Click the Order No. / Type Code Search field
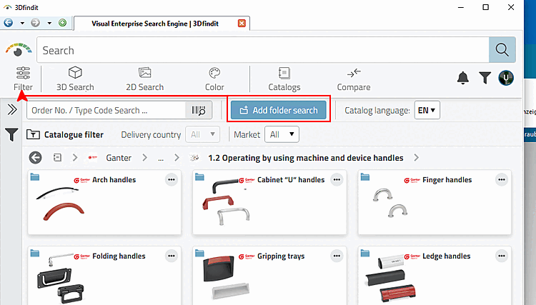536x305 pixels. click(106, 110)
